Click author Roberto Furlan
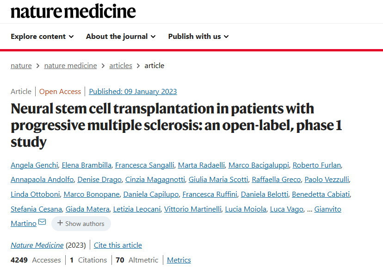 pyautogui.click(x=317, y=165)
